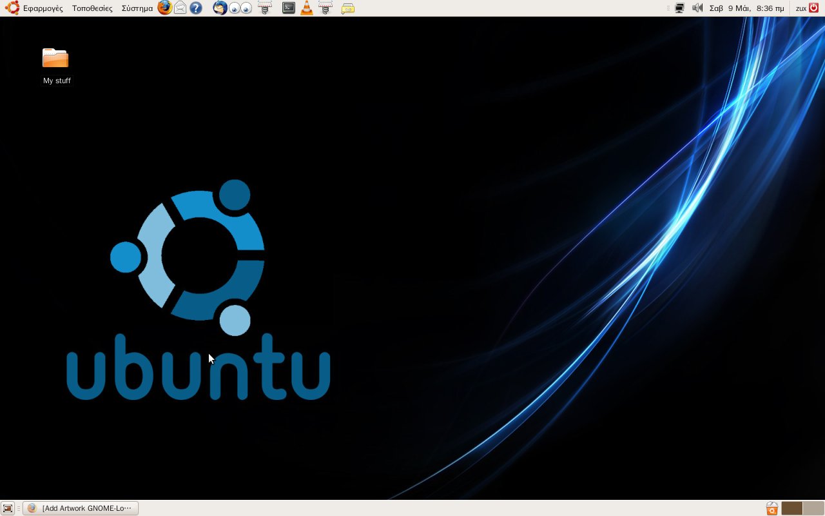This screenshot has width=825, height=516.
Task: Click the red power shutdown button
Action: point(814,8)
